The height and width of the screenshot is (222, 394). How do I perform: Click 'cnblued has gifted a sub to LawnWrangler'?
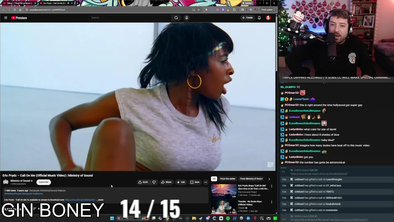[x=319, y=179]
